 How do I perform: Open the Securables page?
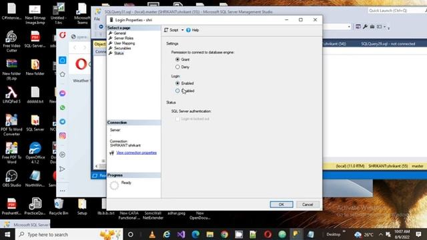(122, 48)
